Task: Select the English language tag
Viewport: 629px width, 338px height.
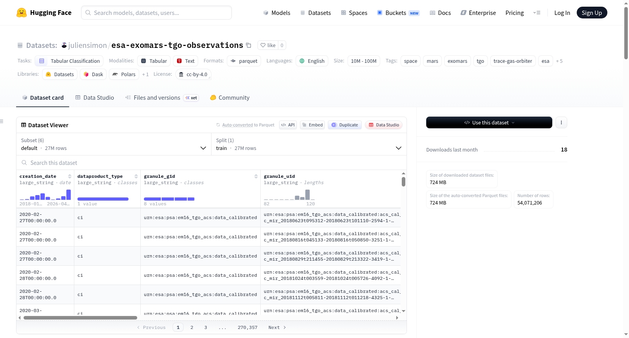Action: pos(312,61)
